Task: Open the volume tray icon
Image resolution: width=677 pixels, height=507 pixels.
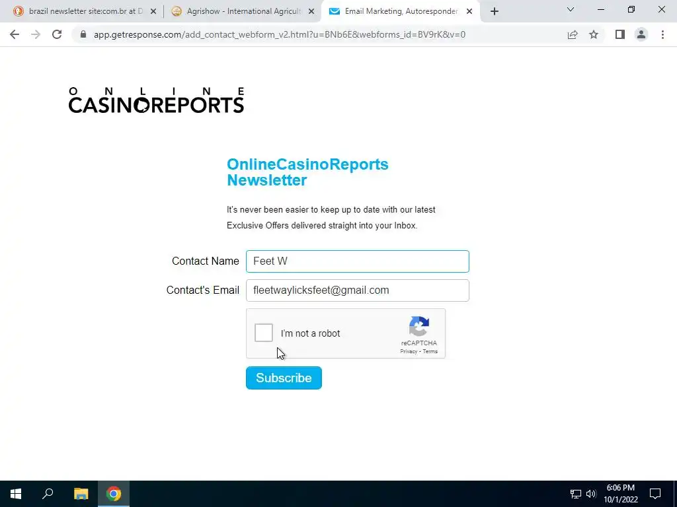Action: [591, 494]
